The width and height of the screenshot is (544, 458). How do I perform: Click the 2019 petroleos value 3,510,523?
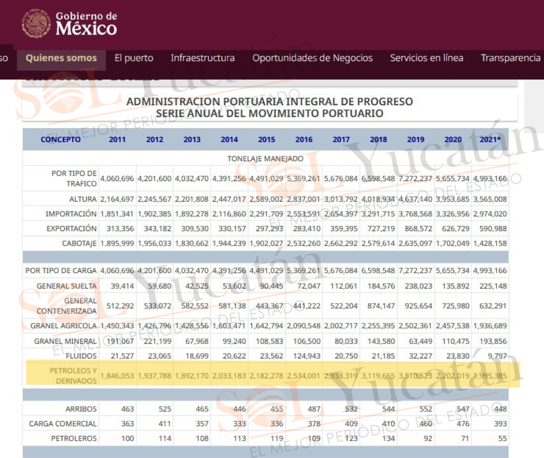[x=415, y=376]
